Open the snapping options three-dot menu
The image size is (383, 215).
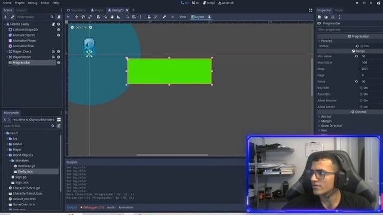click(x=141, y=17)
